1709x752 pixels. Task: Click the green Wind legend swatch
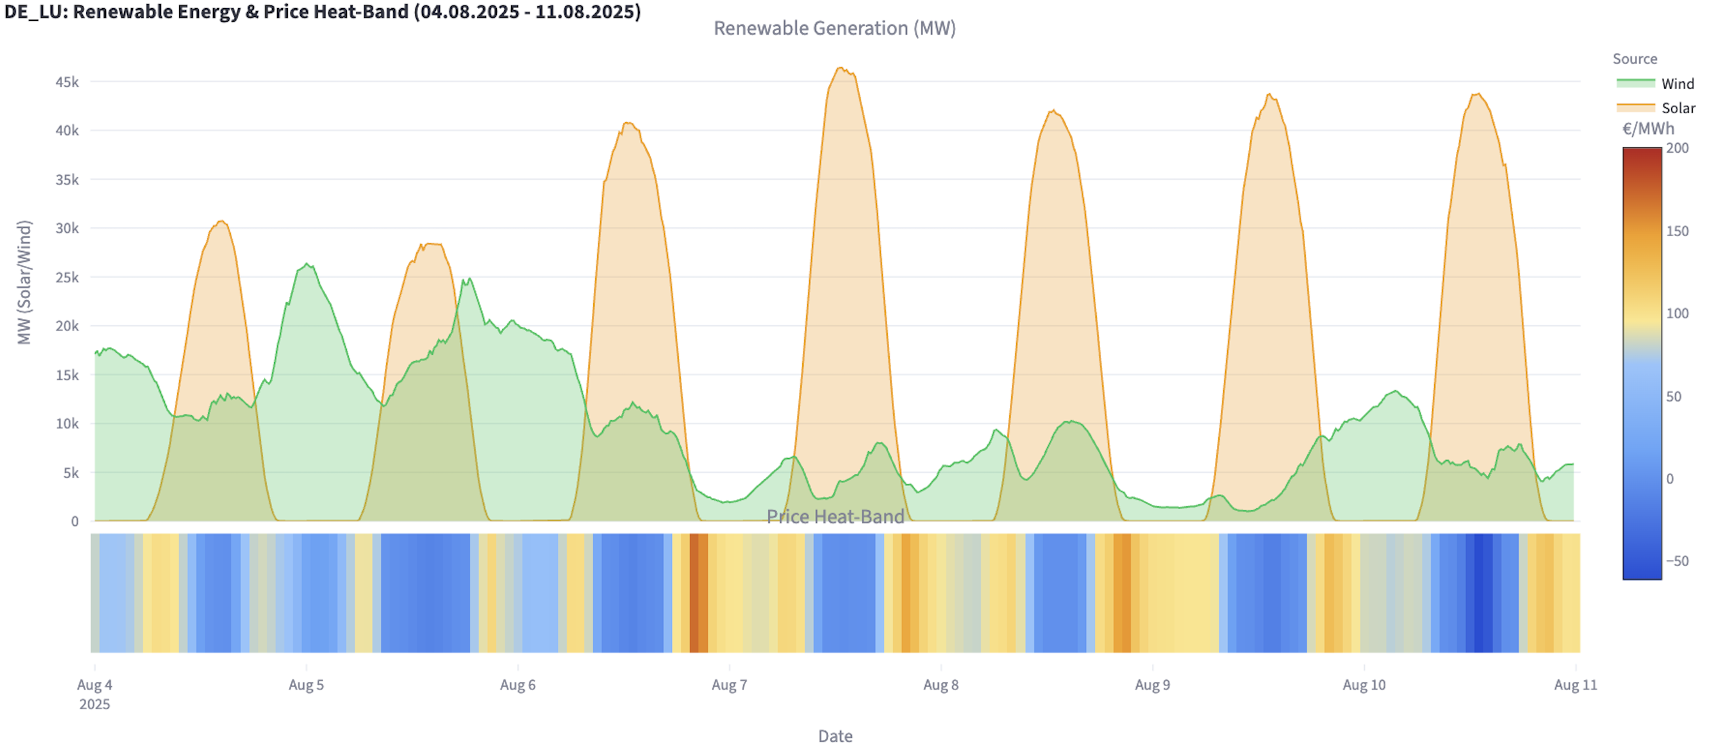[x=1636, y=83]
